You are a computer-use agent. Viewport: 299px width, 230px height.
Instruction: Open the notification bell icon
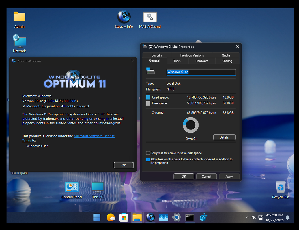point(288,217)
